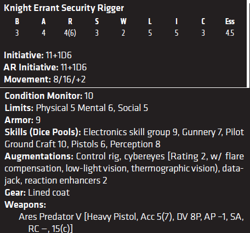
Task: Click the Gear label
Action: [15, 193]
